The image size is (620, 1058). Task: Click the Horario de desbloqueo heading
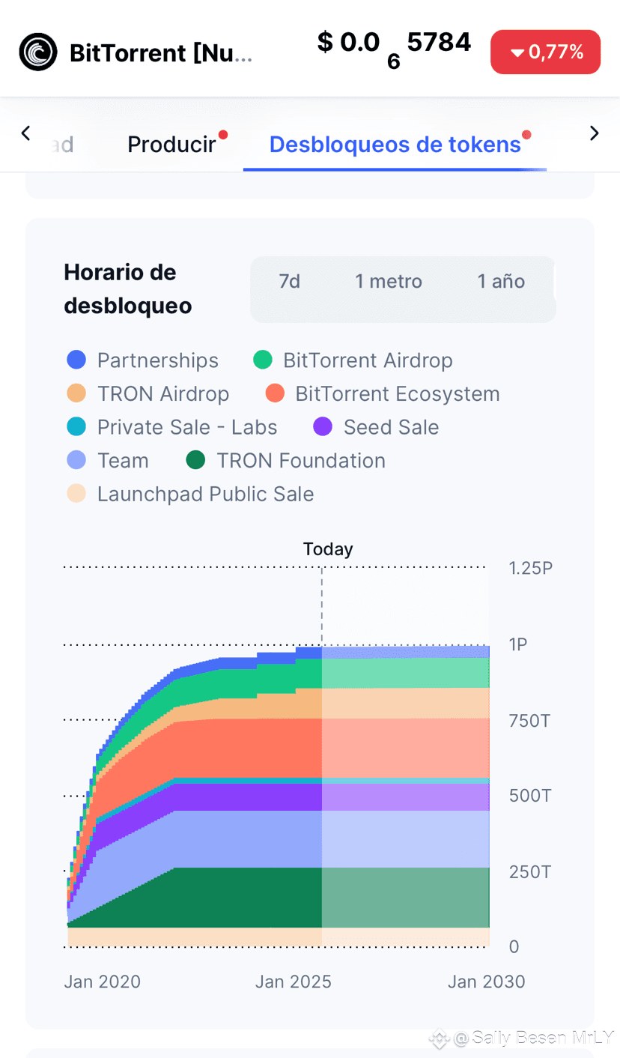click(128, 289)
